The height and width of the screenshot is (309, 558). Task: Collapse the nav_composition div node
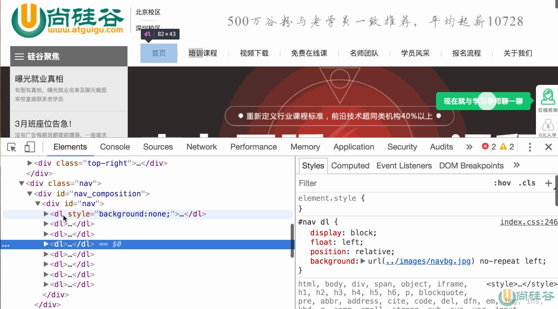30,194
